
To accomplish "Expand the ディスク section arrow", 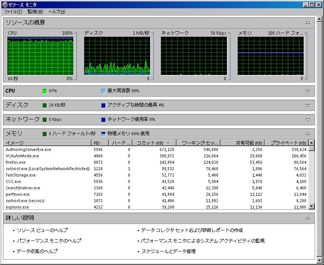I will (307, 105).
